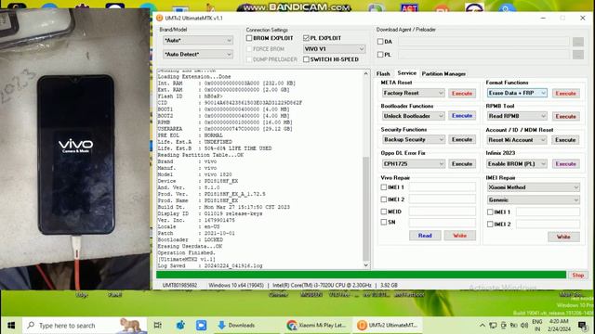Expand the Unlock Bootloader dropdown
The image size is (595, 334).
click(x=413, y=116)
